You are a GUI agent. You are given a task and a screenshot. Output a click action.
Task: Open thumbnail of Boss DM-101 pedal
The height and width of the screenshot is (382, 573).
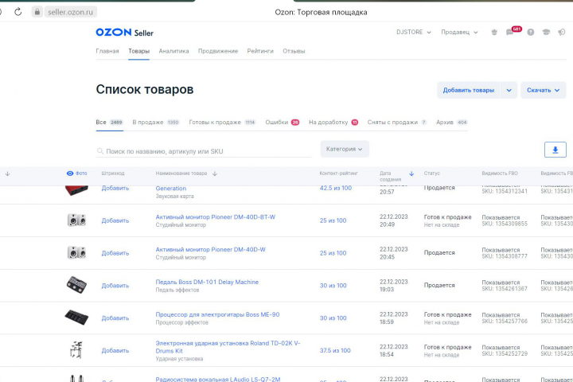pos(76,285)
